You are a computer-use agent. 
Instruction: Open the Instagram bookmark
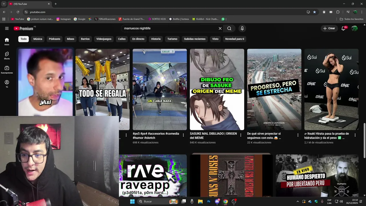coord(63,19)
